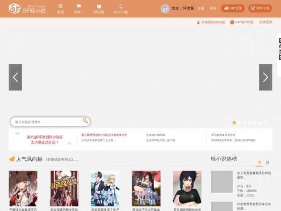Image resolution: width=281 pixels, height=211 pixels.
Task: Open 女上司竟是被我渣过的后辈学 title
Action: click(x=254, y=175)
